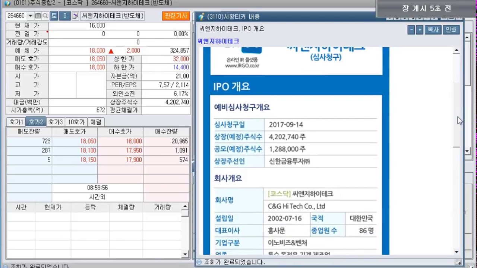Click the 현재가 value 16,000
477x268 pixels.
tap(97, 25)
